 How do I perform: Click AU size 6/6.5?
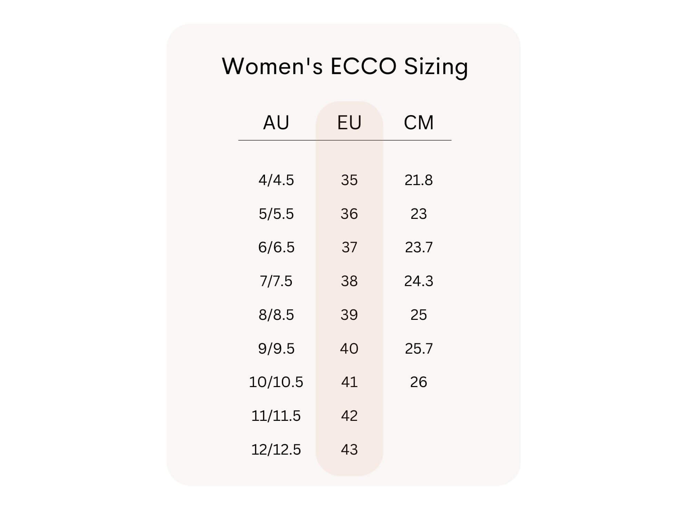pos(276,247)
